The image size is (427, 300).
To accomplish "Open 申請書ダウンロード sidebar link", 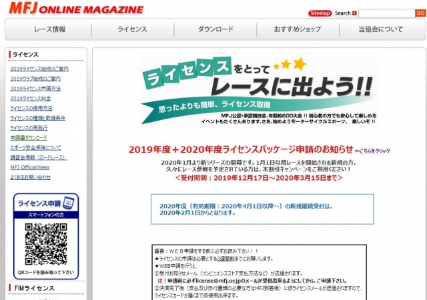I will click(29, 137).
